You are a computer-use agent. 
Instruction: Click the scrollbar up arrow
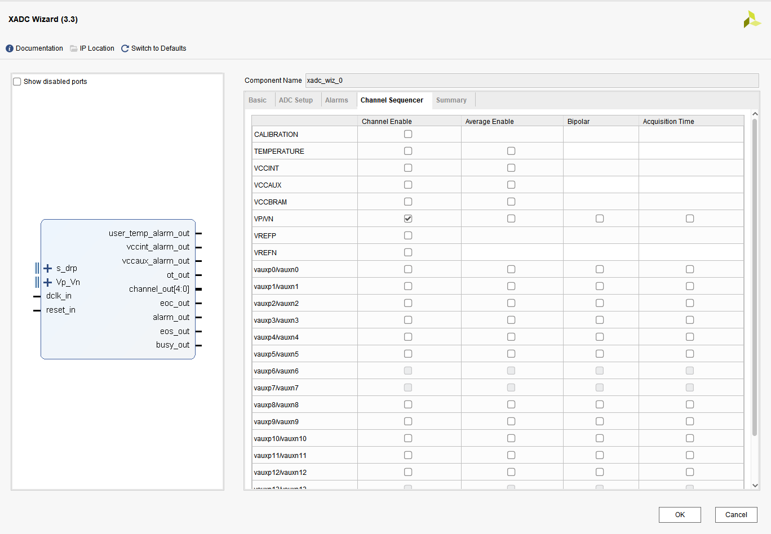coord(755,114)
